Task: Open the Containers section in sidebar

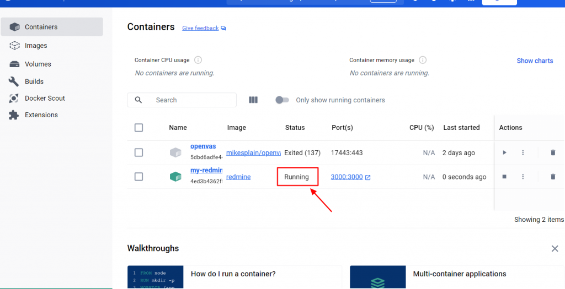Action: (x=52, y=27)
